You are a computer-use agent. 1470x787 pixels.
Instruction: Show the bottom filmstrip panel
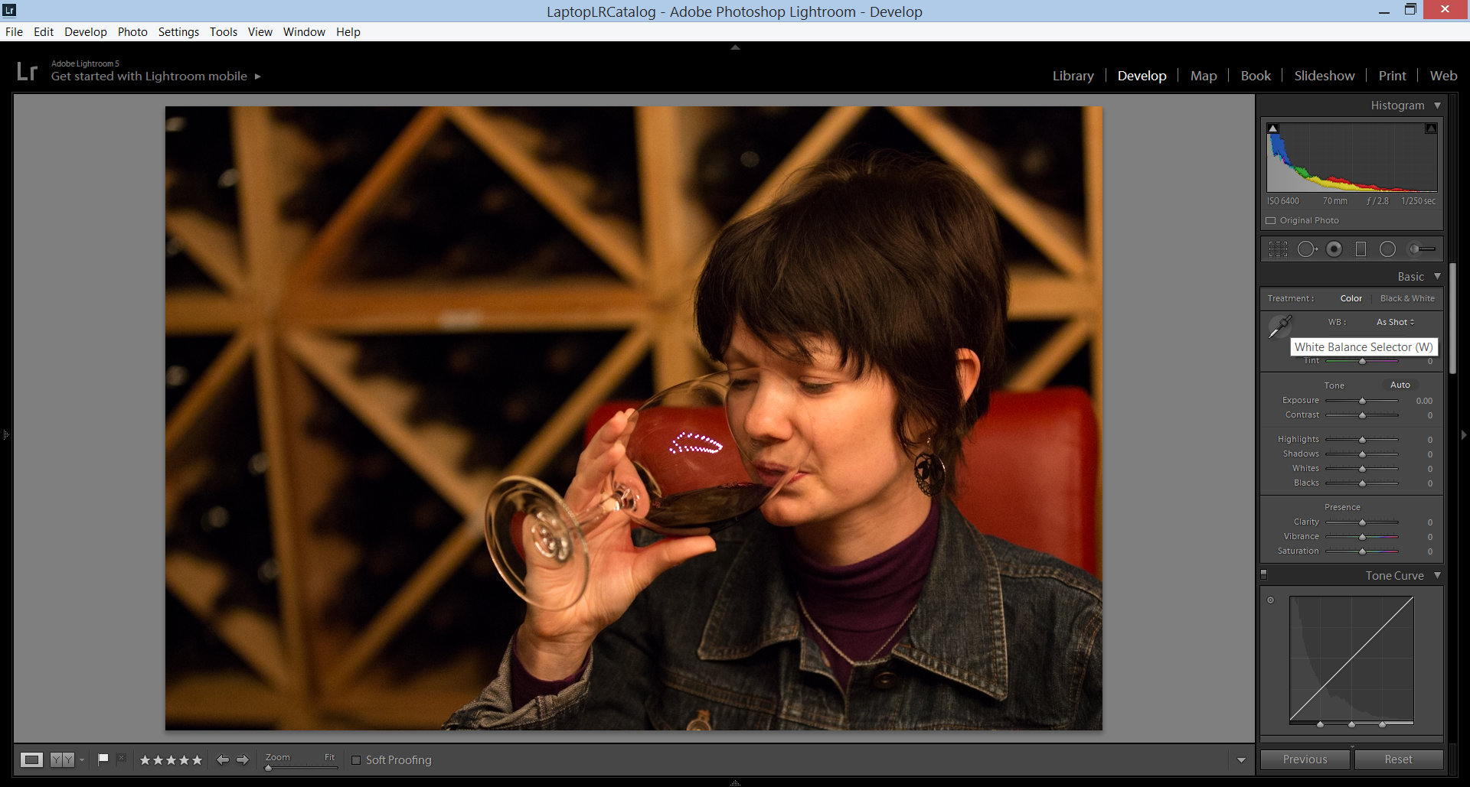(735, 783)
